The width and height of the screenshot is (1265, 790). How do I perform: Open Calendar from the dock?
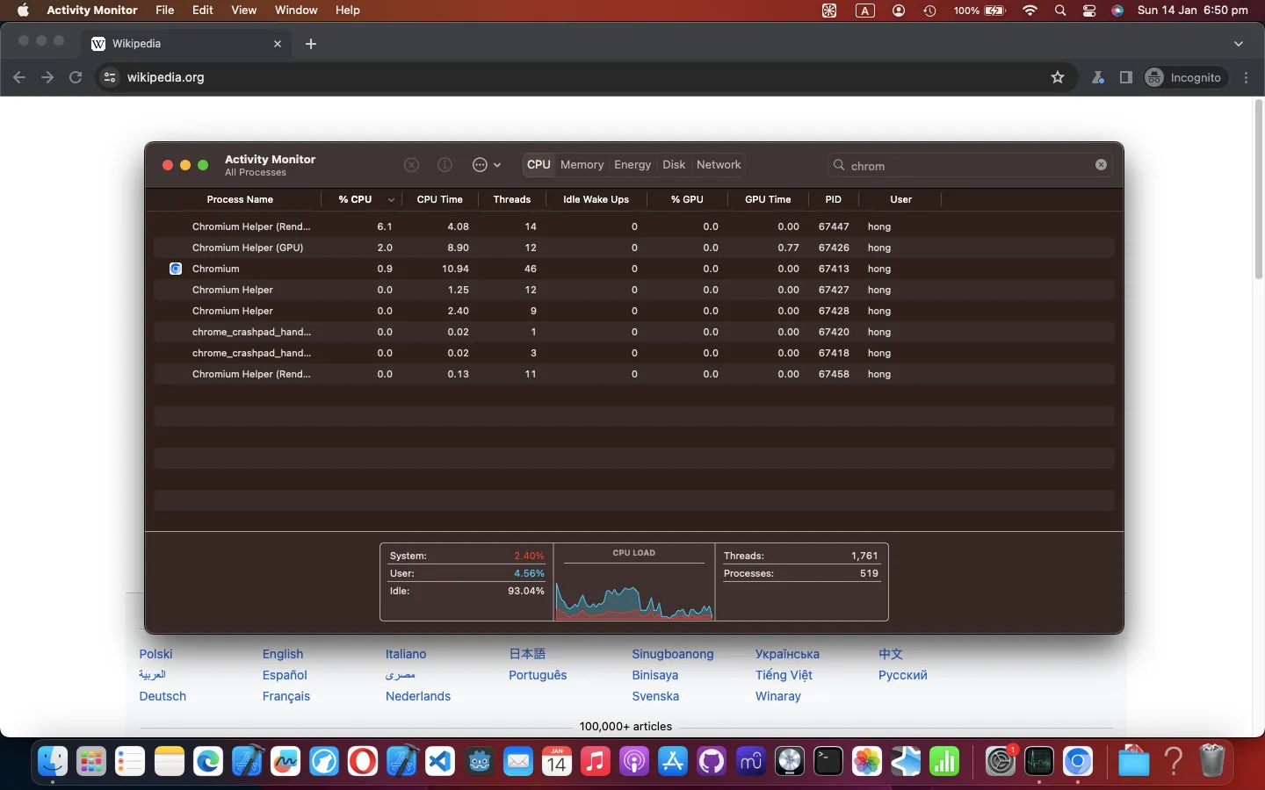pyautogui.click(x=557, y=761)
